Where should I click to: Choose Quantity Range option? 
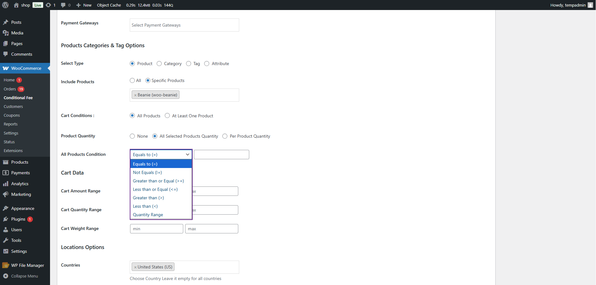(161, 215)
